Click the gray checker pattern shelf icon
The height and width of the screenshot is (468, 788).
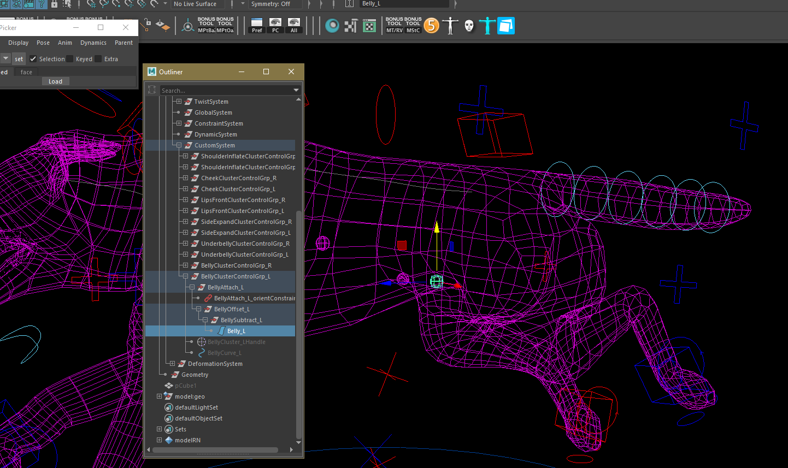coord(351,26)
